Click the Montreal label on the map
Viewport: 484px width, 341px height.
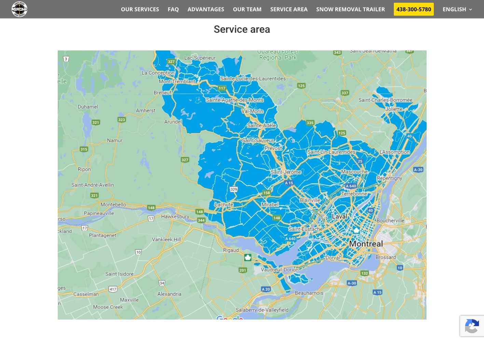pos(366,244)
